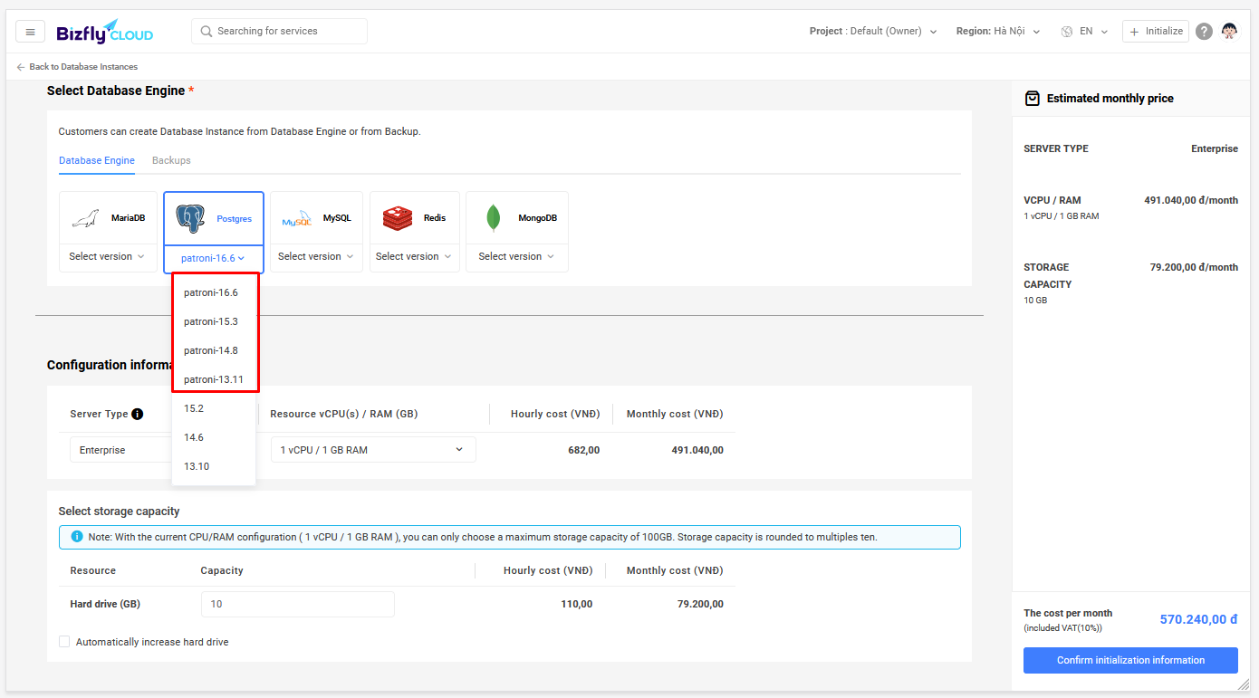Switch to the Backups tab
The height and width of the screenshot is (698, 1259).
pyautogui.click(x=171, y=160)
